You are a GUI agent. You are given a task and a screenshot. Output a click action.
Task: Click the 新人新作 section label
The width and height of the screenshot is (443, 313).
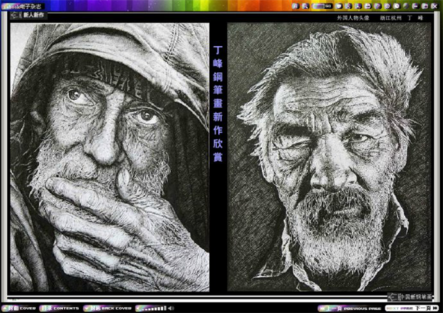[x=29, y=15]
